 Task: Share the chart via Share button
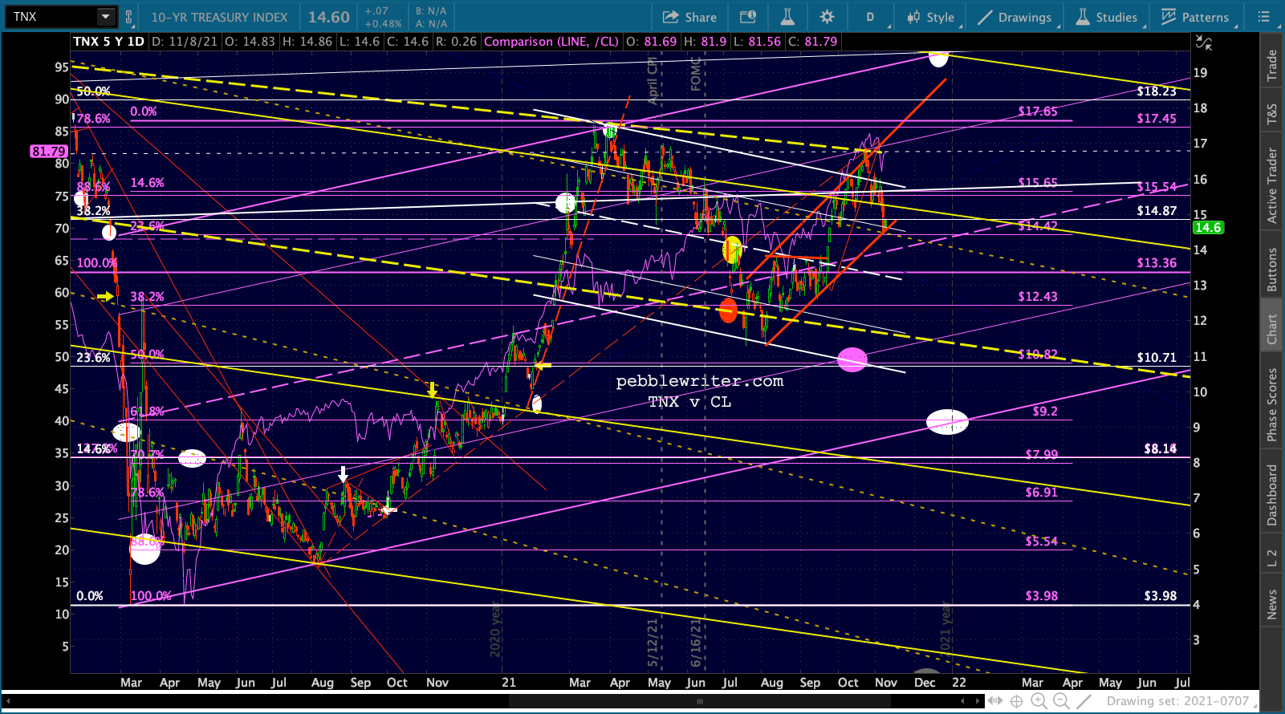tap(689, 17)
